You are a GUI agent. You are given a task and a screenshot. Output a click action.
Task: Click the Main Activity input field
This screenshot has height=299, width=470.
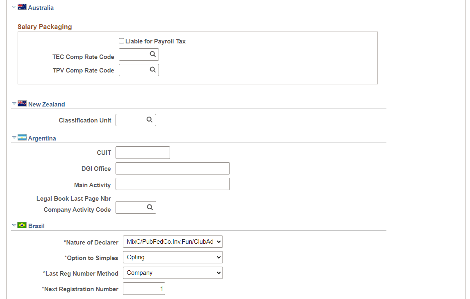(x=172, y=183)
